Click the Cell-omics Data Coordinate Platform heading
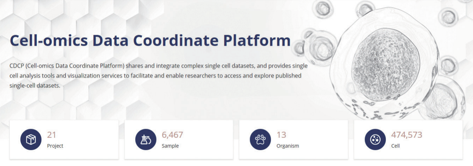 [150, 40]
